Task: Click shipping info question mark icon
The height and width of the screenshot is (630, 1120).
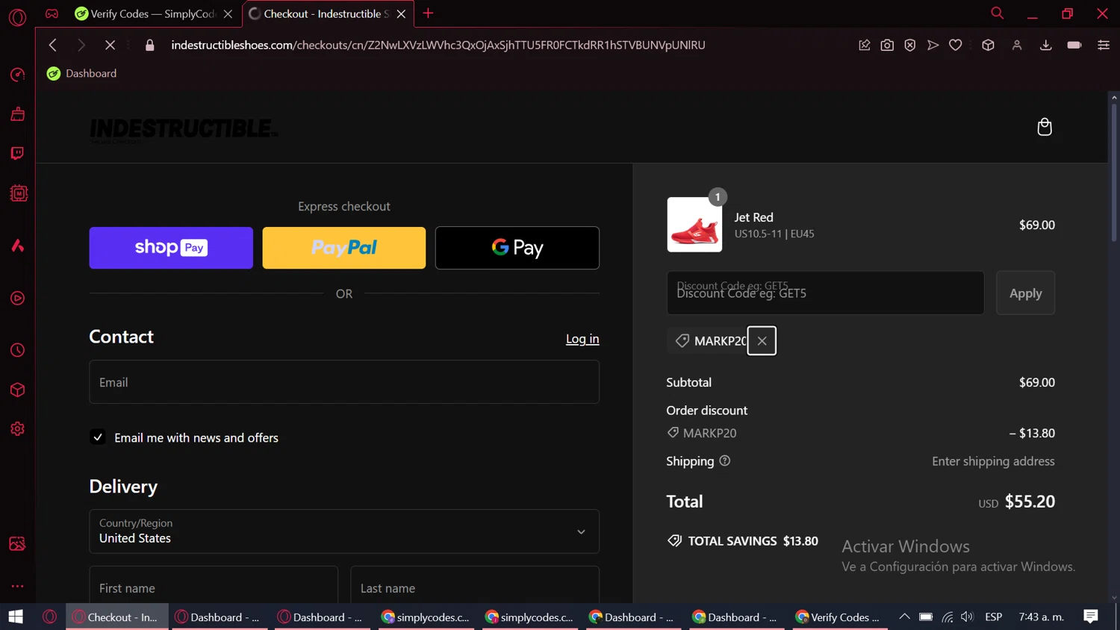Action: tap(724, 461)
